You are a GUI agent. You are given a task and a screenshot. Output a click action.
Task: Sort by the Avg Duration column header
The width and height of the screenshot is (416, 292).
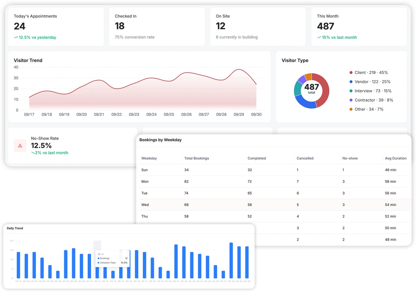point(396,158)
